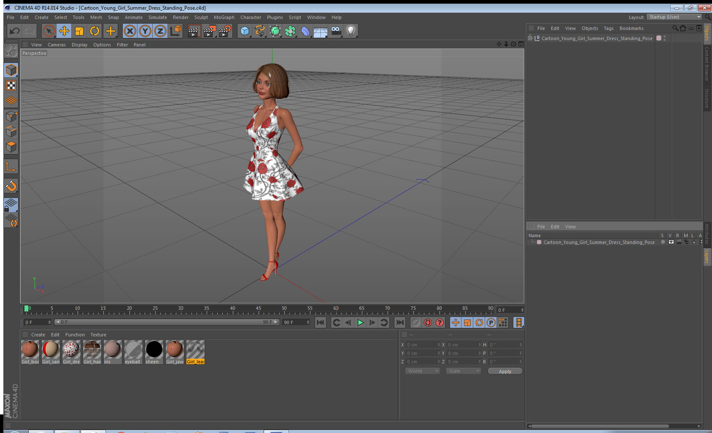Go to end of animation
Image resolution: width=712 pixels, height=433 pixels.
click(x=399, y=322)
